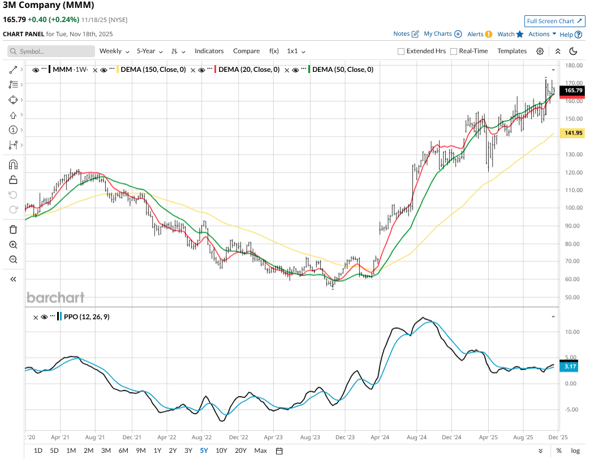This screenshot has height=467, width=607.
Task: Enable the magnet snap tool
Action: pyautogui.click(x=13, y=165)
